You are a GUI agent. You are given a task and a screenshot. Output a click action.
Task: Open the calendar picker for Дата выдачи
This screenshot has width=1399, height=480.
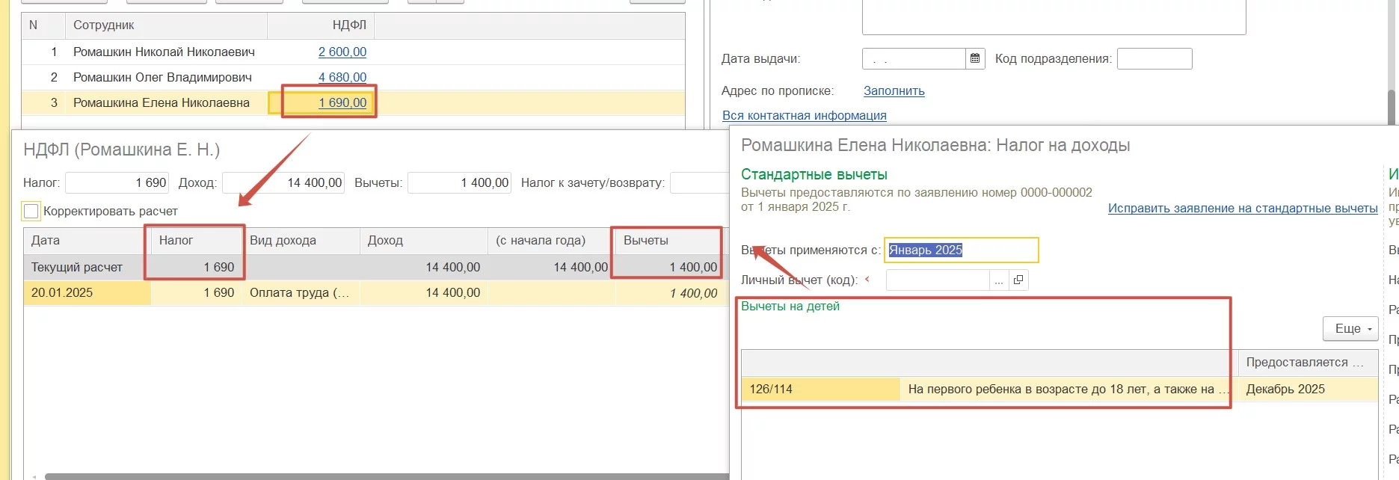tap(975, 58)
